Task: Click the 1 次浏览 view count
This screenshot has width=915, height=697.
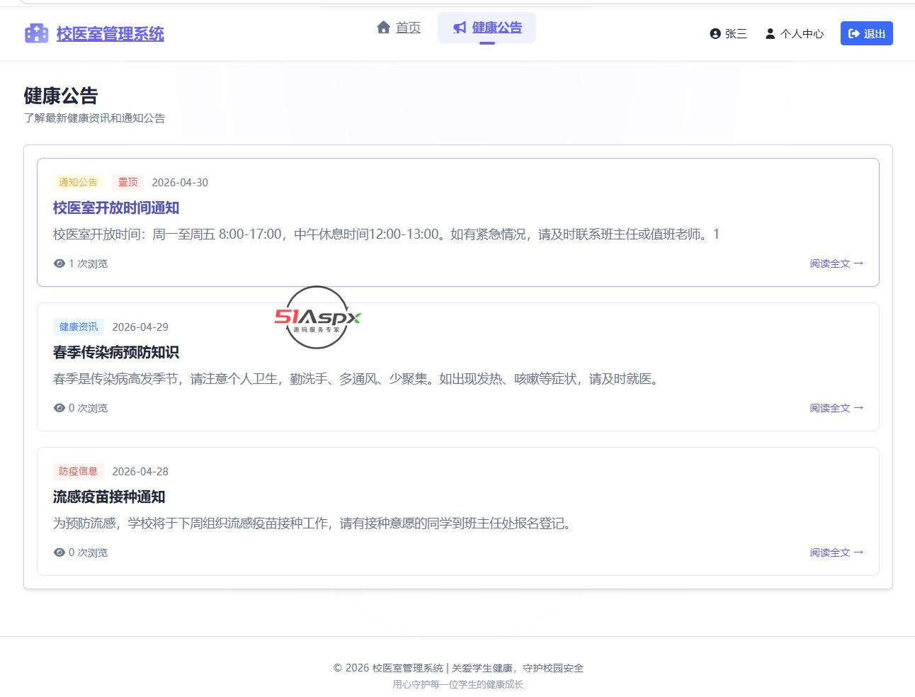Action: click(x=88, y=263)
